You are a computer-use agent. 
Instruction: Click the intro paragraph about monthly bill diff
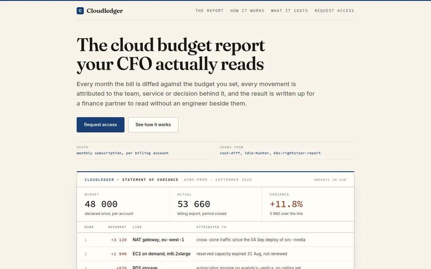pos(196,94)
